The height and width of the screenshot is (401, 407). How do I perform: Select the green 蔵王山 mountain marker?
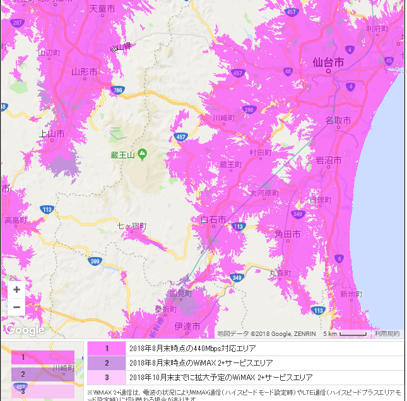coord(142,155)
